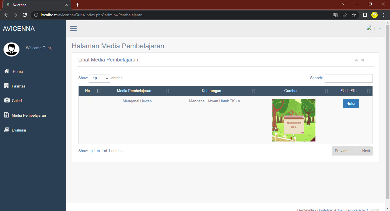Open the Show entries dropdown

pos(99,78)
